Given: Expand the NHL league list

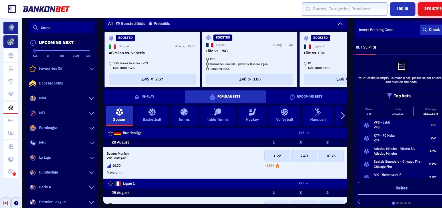Looking at the screenshot, I should click(92, 143).
